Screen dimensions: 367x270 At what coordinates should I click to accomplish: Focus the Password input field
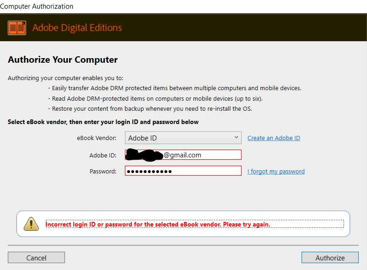(x=183, y=171)
